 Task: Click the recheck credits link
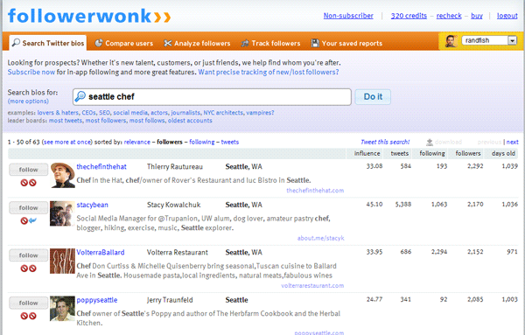[449, 16]
